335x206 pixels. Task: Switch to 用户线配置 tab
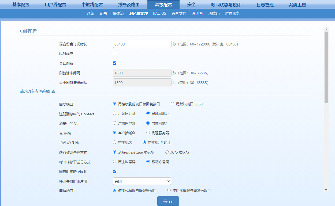point(55,5)
